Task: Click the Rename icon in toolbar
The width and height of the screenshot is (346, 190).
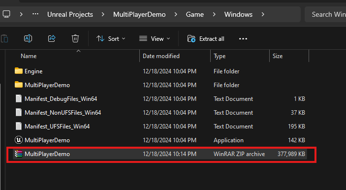Action: 28,38
